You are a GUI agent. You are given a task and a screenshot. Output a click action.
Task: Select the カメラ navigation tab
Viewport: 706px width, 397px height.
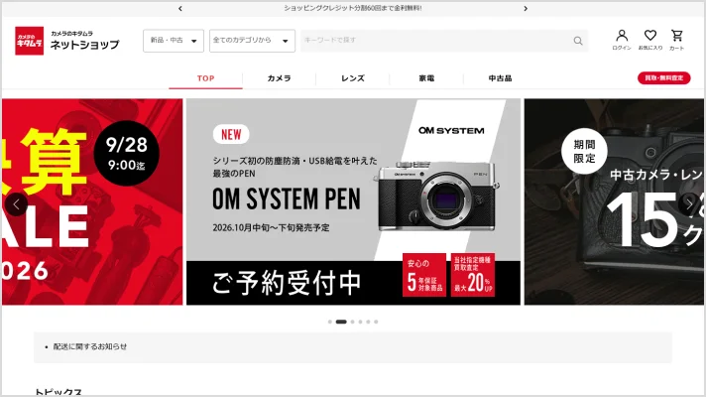(x=280, y=78)
